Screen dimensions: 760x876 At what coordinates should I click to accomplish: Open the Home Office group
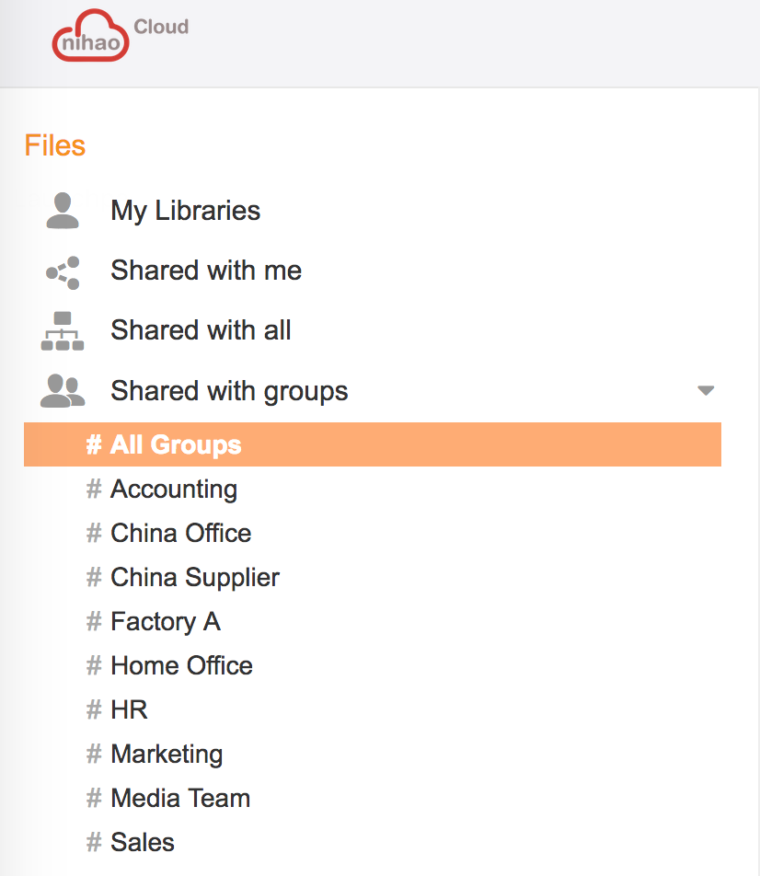coord(181,665)
